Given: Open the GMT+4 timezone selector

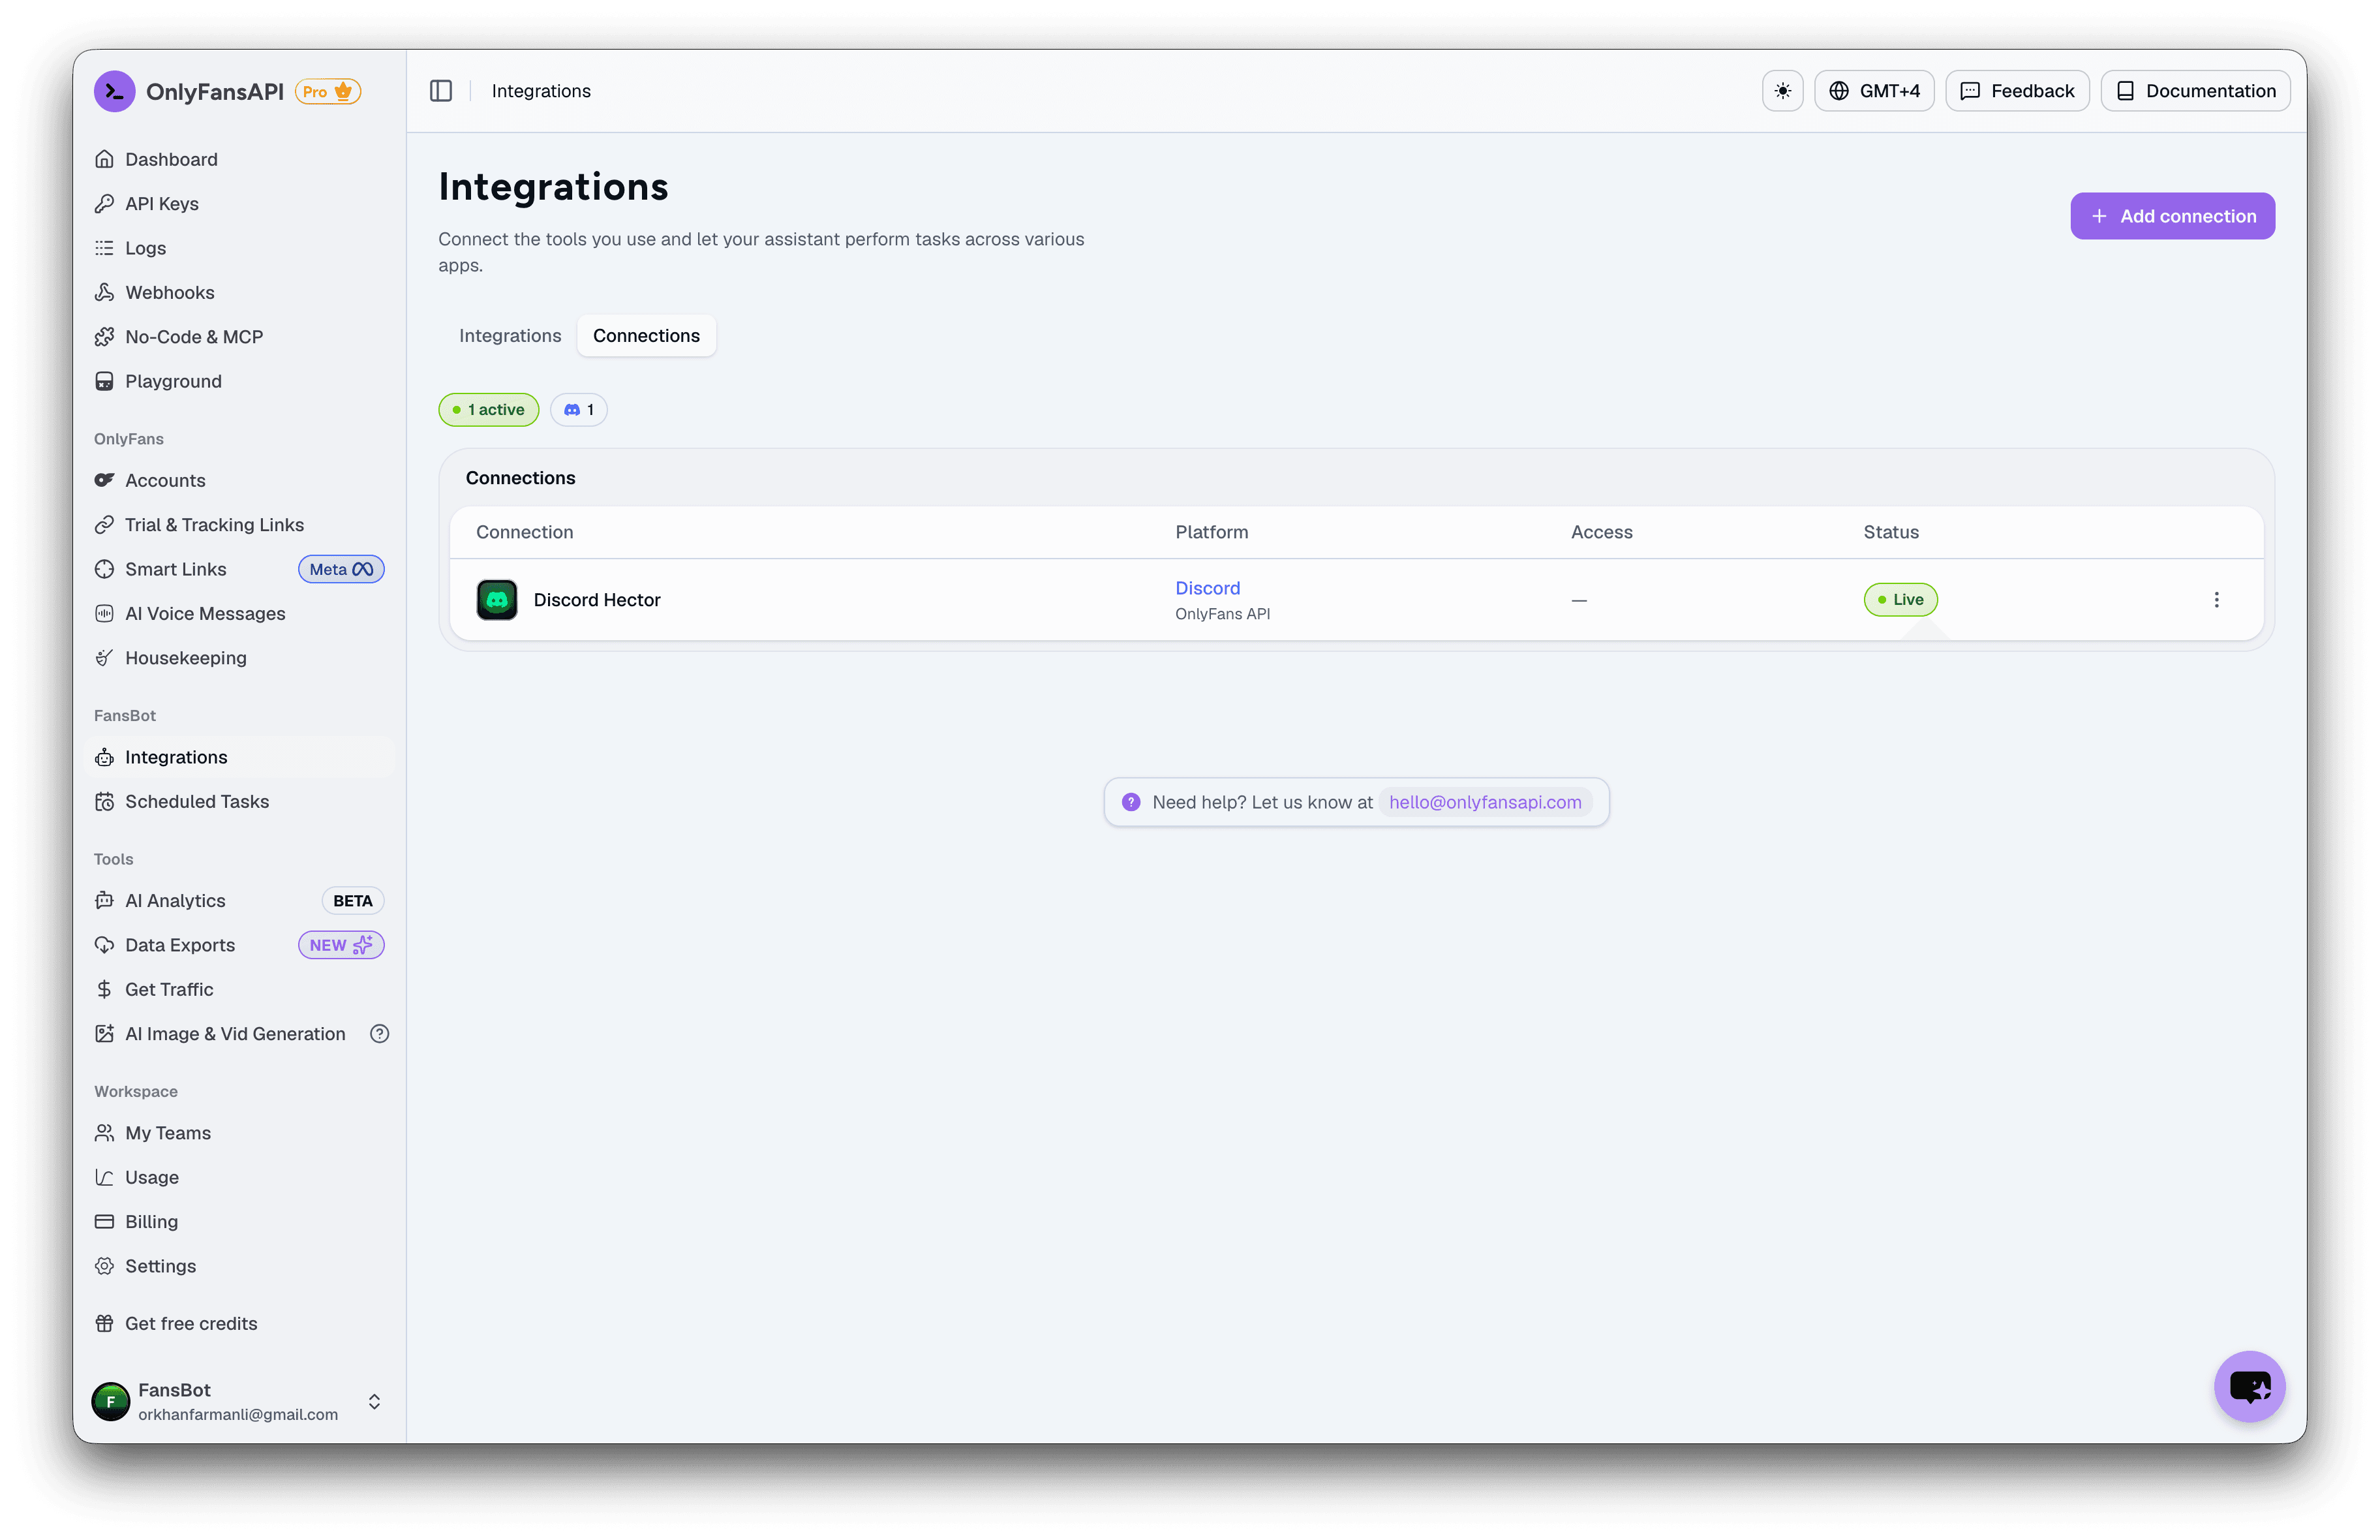Looking at the screenshot, I should tap(1874, 91).
